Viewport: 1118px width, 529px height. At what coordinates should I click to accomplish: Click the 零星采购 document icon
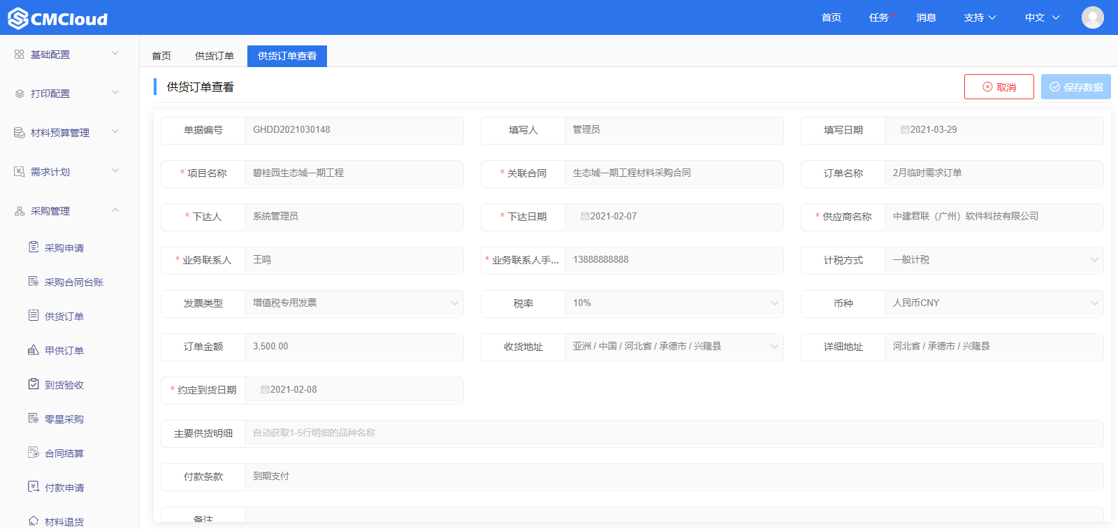(x=34, y=418)
